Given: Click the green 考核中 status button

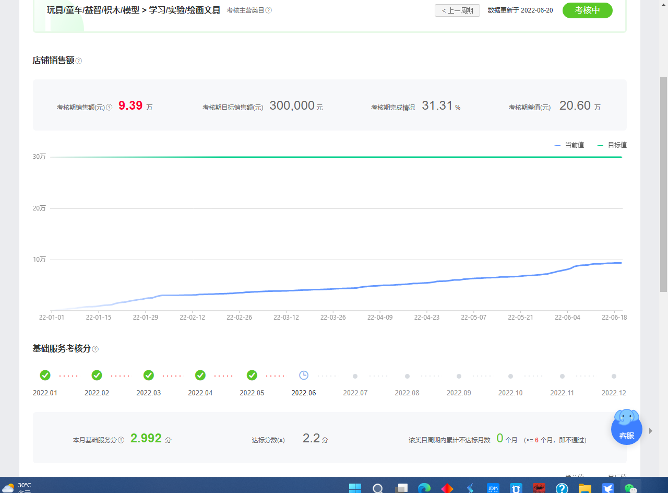Looking at the screenshot, I should pyautogui.click(x=587, y=10).
